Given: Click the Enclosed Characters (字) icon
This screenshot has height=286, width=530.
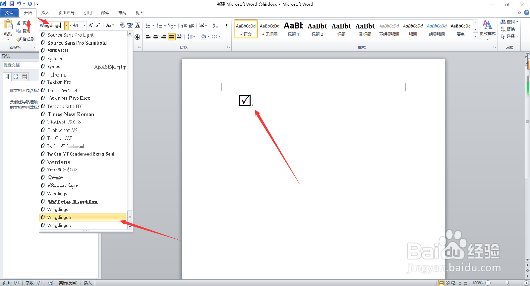Looking at the screenshot, I should coord(137,37).
